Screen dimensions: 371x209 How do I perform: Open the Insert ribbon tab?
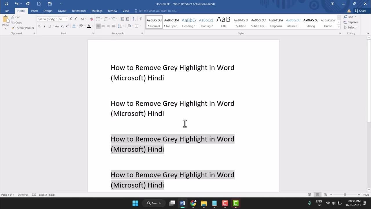[x=34, y=11]
